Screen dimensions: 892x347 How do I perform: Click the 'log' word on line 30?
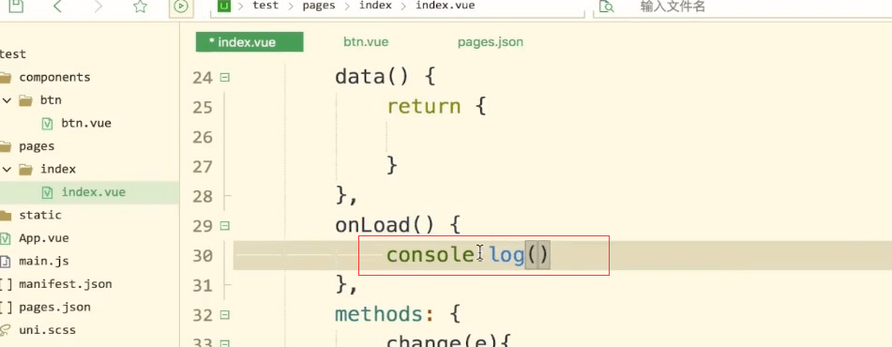pyautogui.click(x=506, y=256)
